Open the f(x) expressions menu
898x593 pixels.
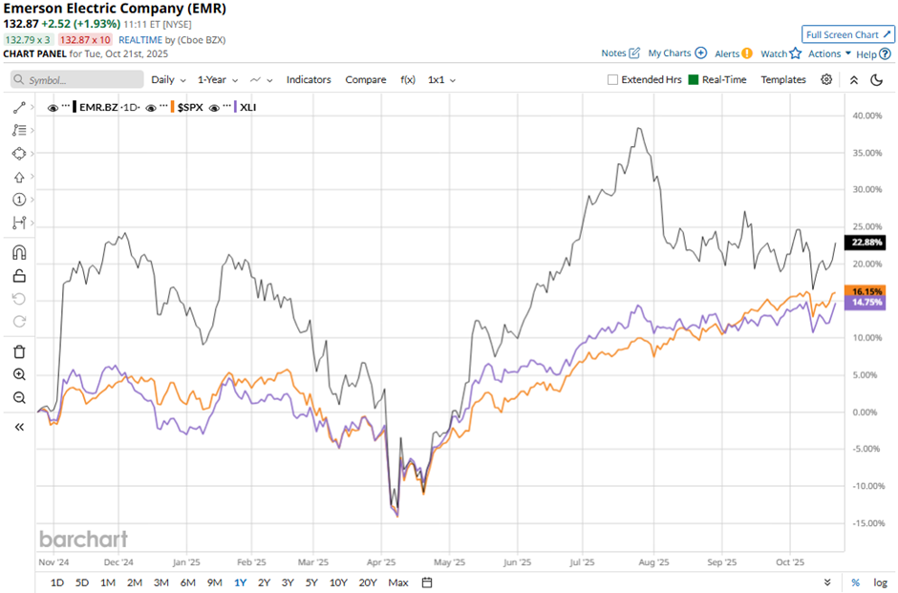coord(408,80)
